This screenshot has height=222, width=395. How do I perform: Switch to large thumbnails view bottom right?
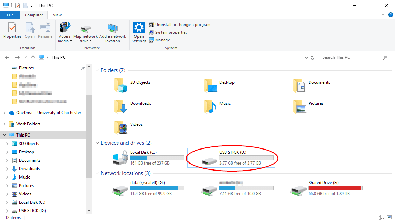coord(389,217)
